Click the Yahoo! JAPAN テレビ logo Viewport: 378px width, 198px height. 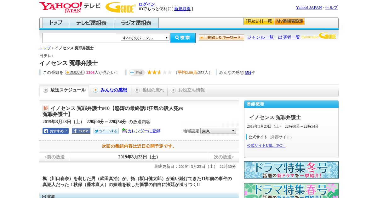[x=70, y=7]
